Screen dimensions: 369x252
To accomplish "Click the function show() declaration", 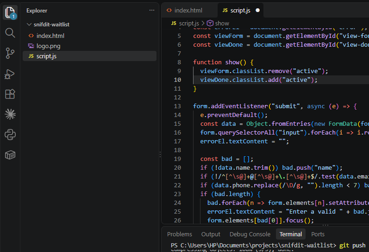I will click(223, 62).
